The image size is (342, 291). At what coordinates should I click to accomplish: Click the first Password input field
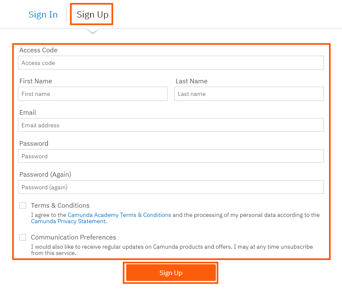click(x=171, y=156)
